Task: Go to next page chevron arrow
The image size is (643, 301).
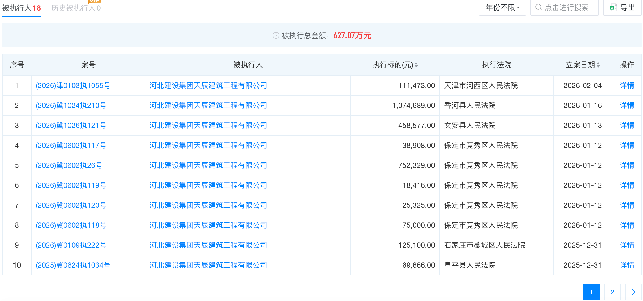Action: pos(634,292)
